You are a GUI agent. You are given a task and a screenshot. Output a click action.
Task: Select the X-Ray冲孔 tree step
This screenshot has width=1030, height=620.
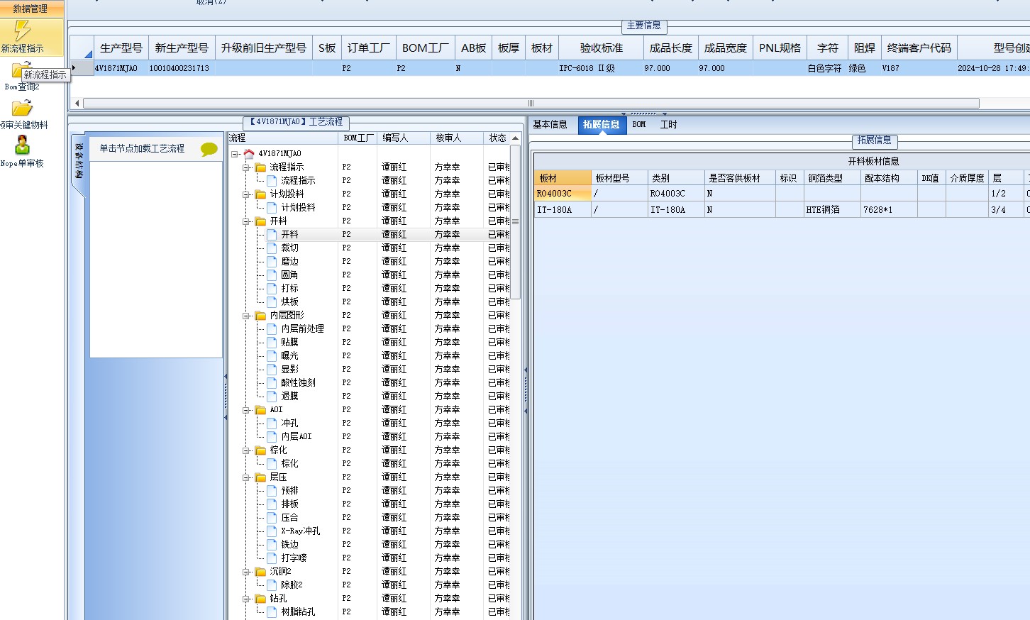pos(300,531)
